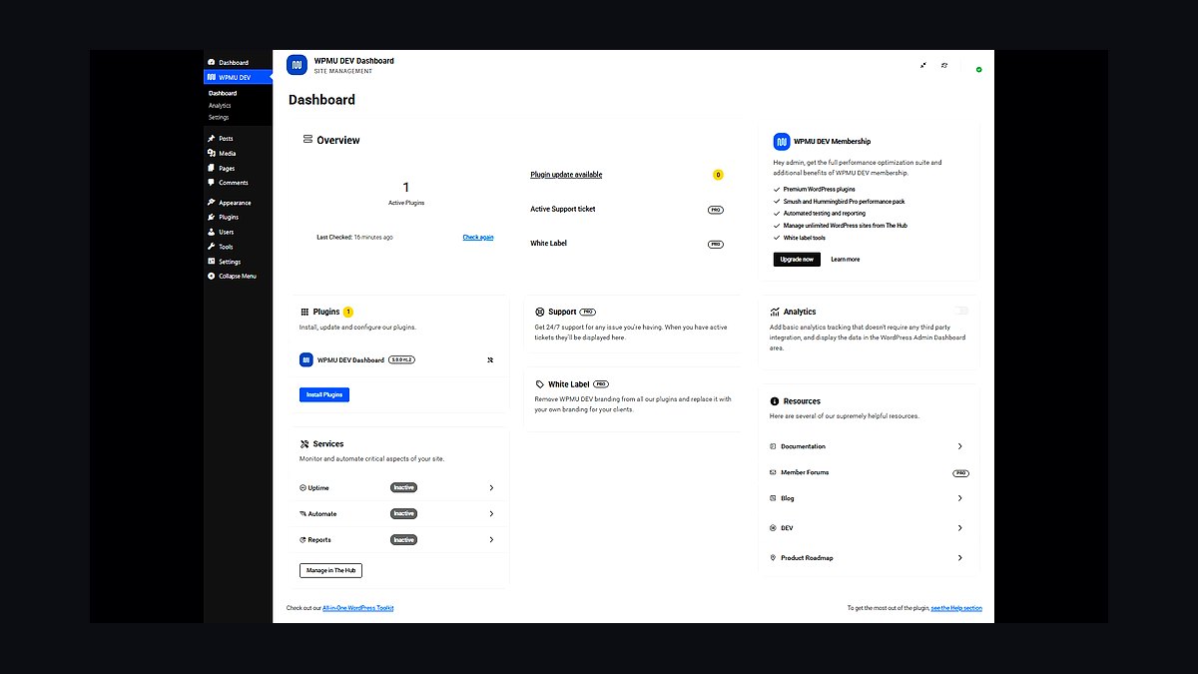Screen dimensions: 1198x674
Task: Click the Tools wrench icon in sidebar
Action: pos(211,247)
